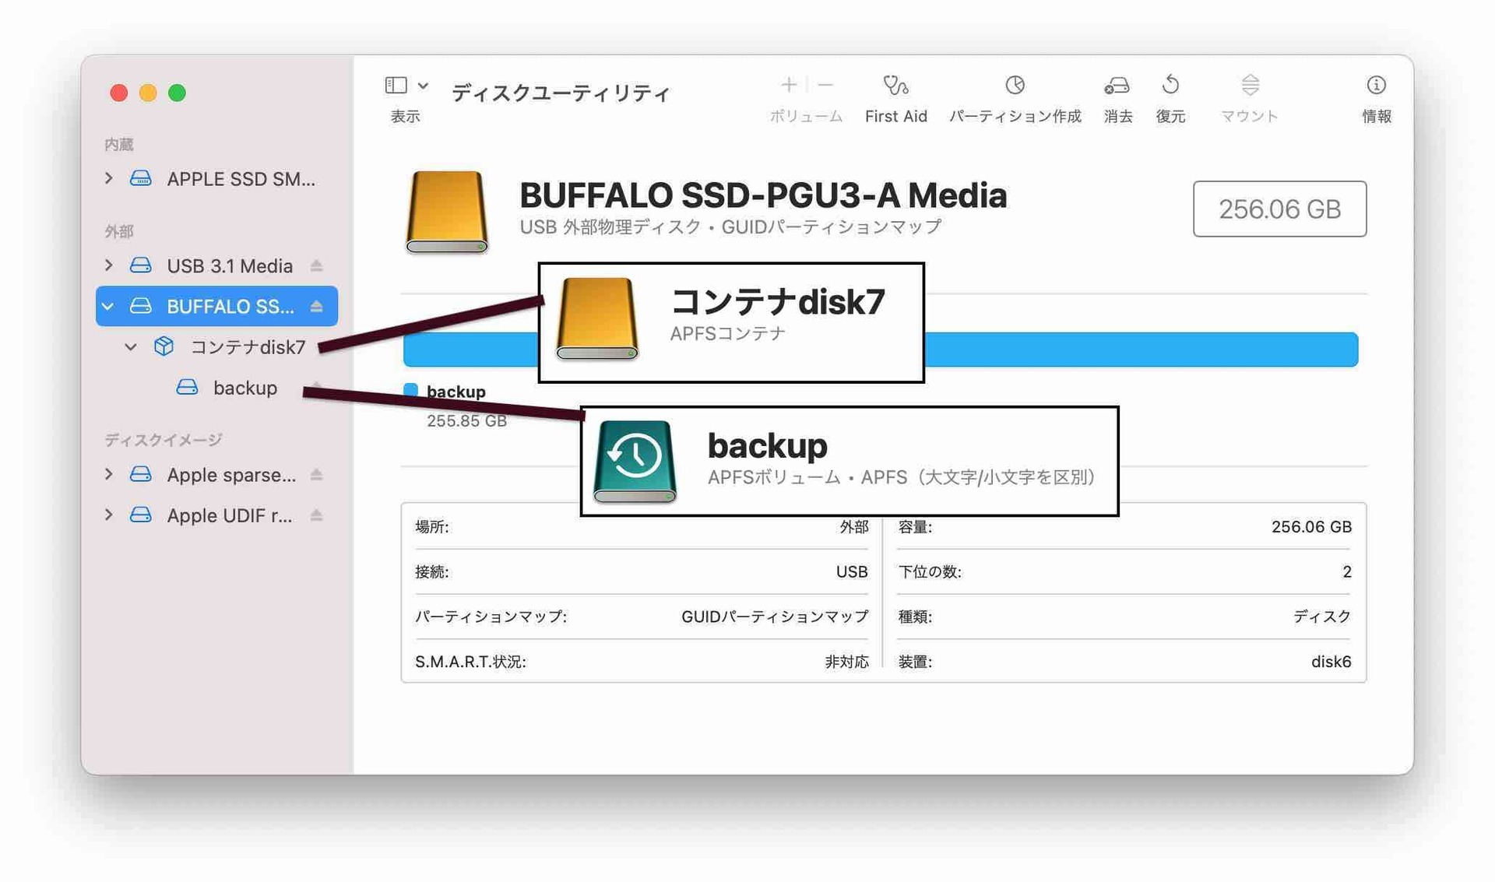Click the drive icon beside APPLE SSD SM...
The image size is (1495, 882).
point(140,178)
